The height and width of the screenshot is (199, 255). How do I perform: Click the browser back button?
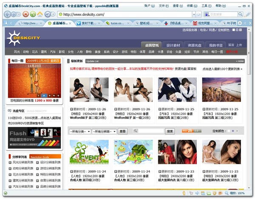click(8, 14)
